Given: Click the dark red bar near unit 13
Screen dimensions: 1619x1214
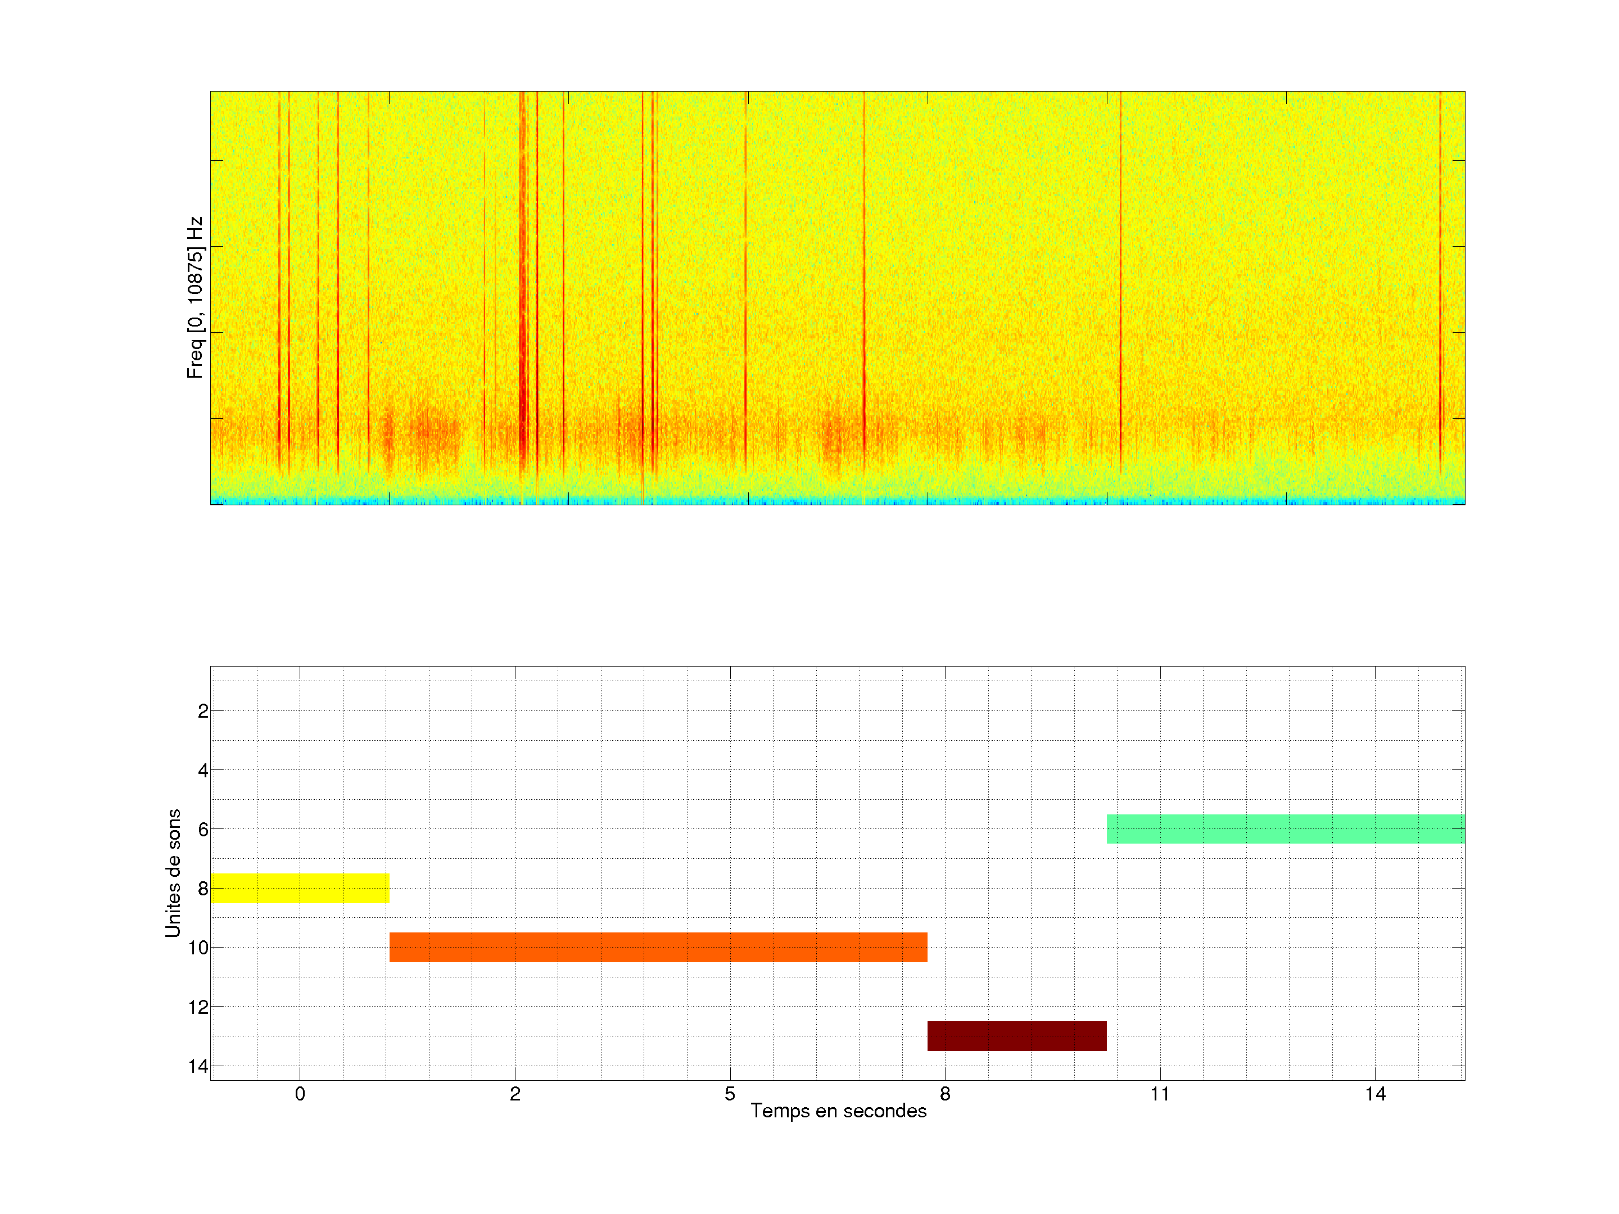Looking at the screenshot, I should [x=1016, y=1035].
